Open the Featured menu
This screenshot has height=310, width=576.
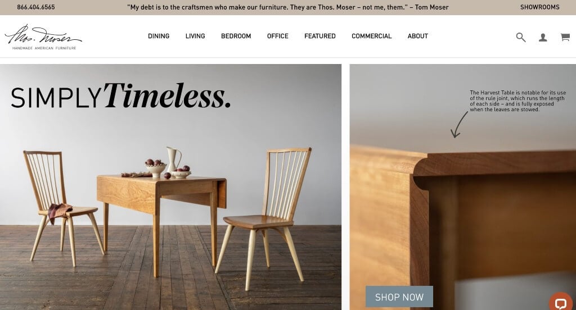[320, 36]
